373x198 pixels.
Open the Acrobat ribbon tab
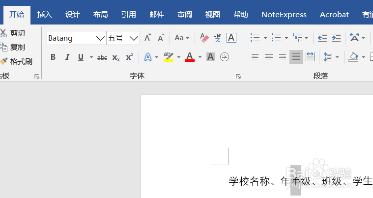pos(334,15)
